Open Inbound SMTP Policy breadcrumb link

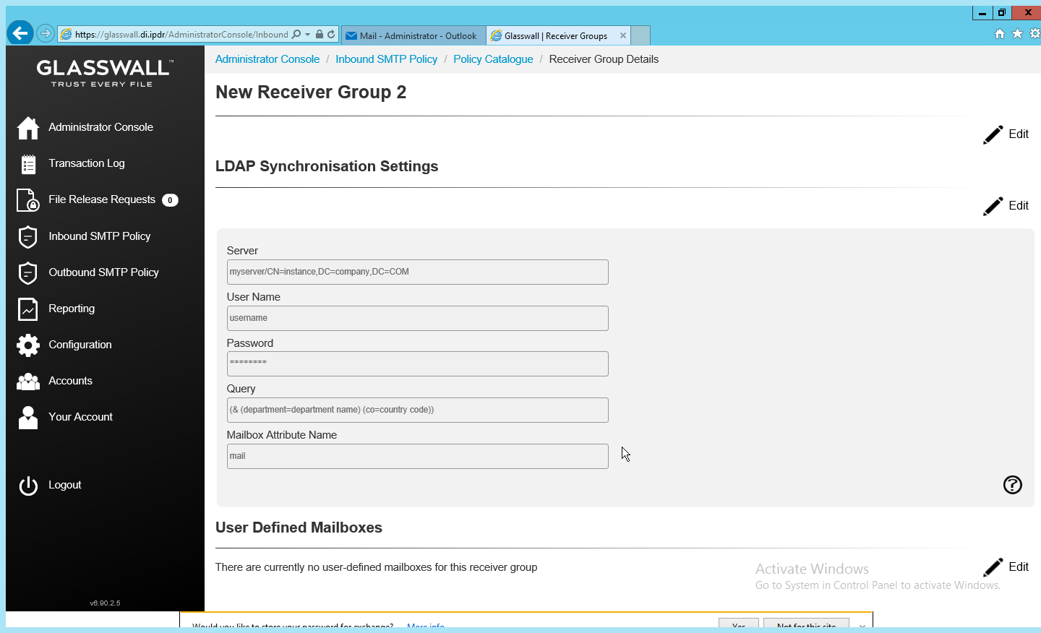pyautogui.click(x=386, y=59)
